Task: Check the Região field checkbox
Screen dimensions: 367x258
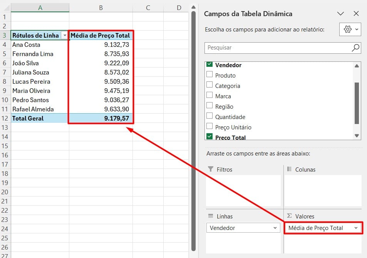Action: click(x=209, y=106)
